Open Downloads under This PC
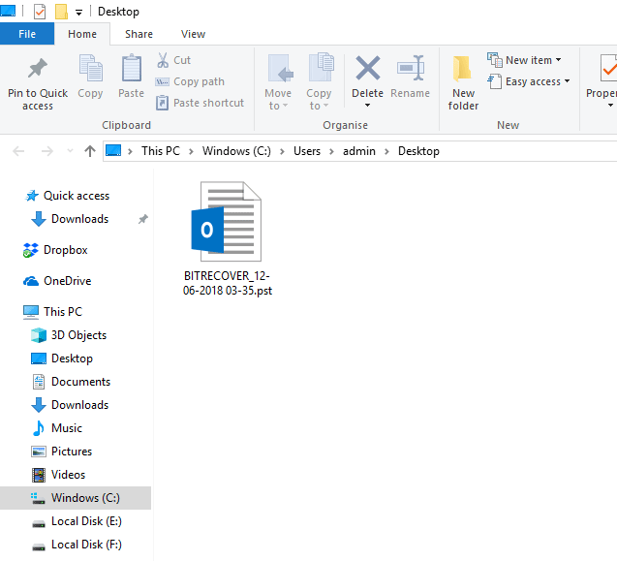Viewport: 617px width, 561px height. (x=70, y=405)
